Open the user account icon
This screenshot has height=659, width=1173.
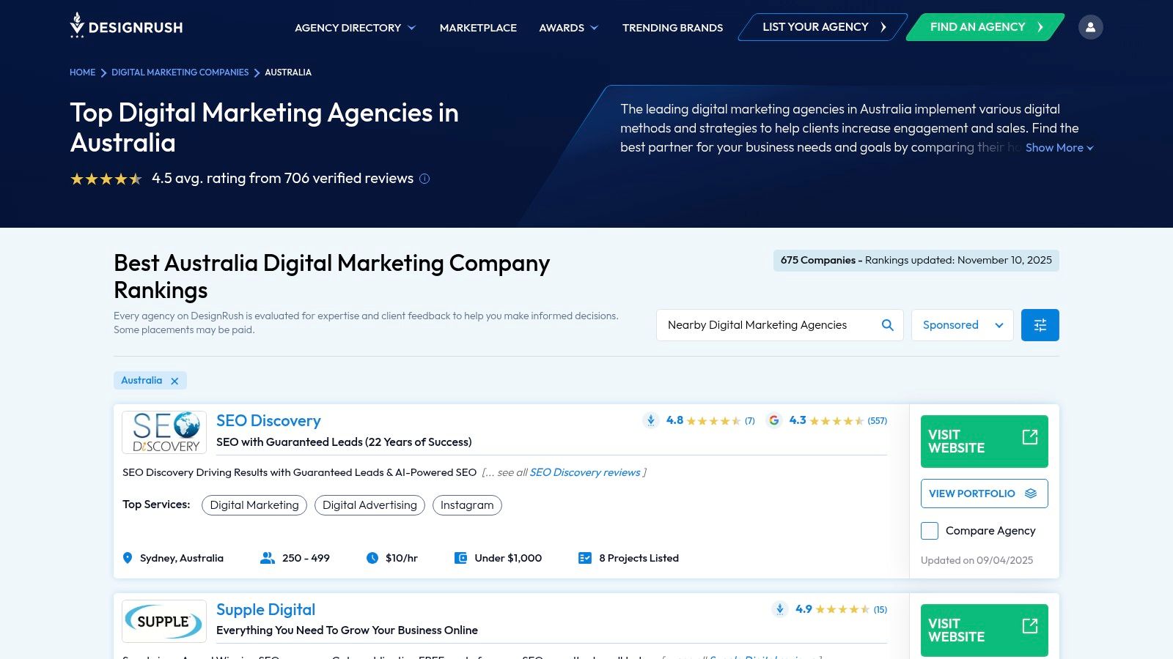pos(1091,26)
